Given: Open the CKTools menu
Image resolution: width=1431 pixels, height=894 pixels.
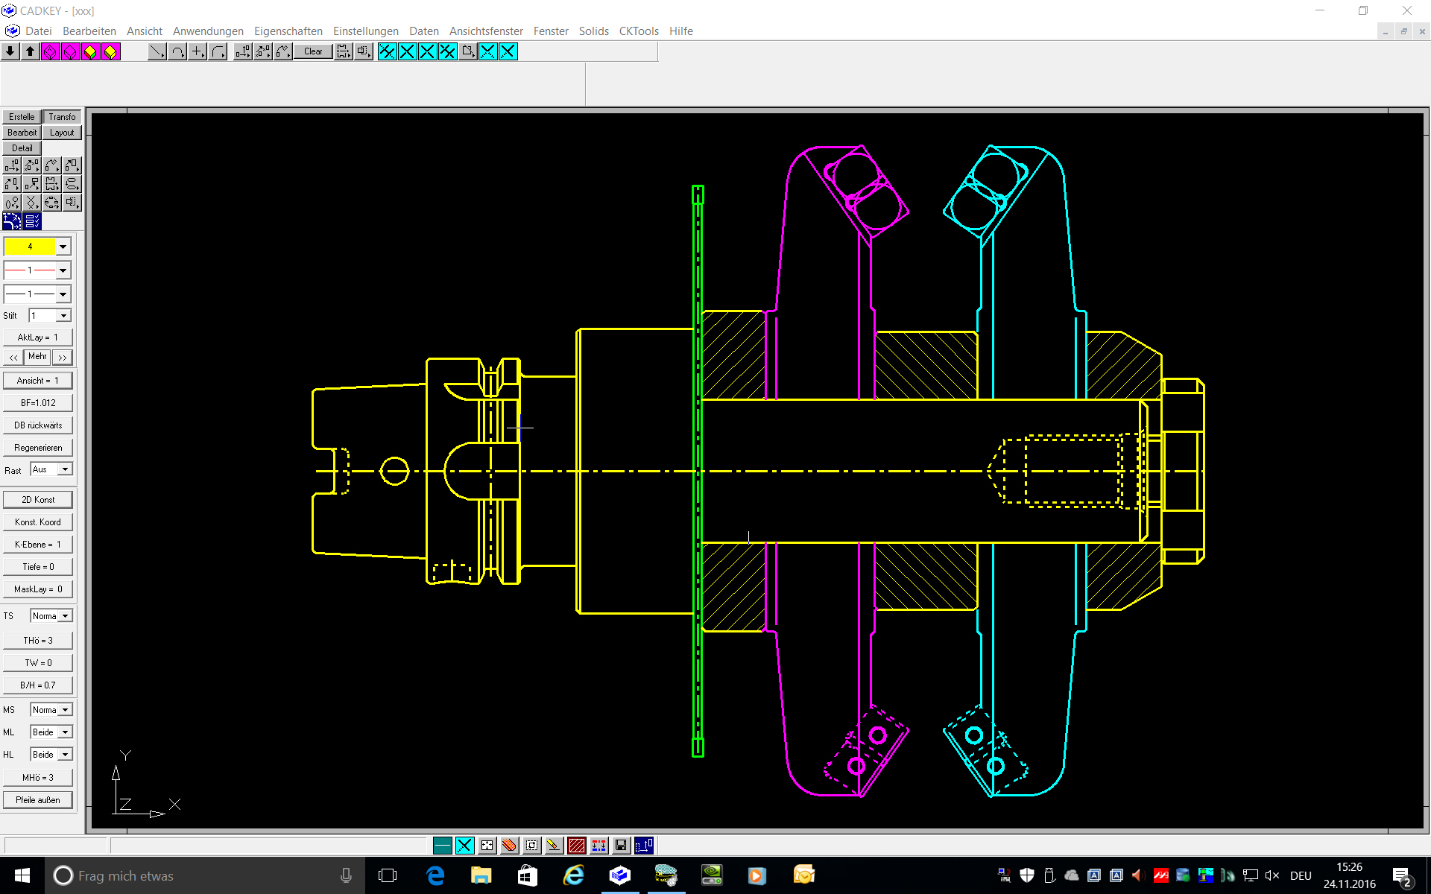Looking at the screenshot, I should pos(639,31).
